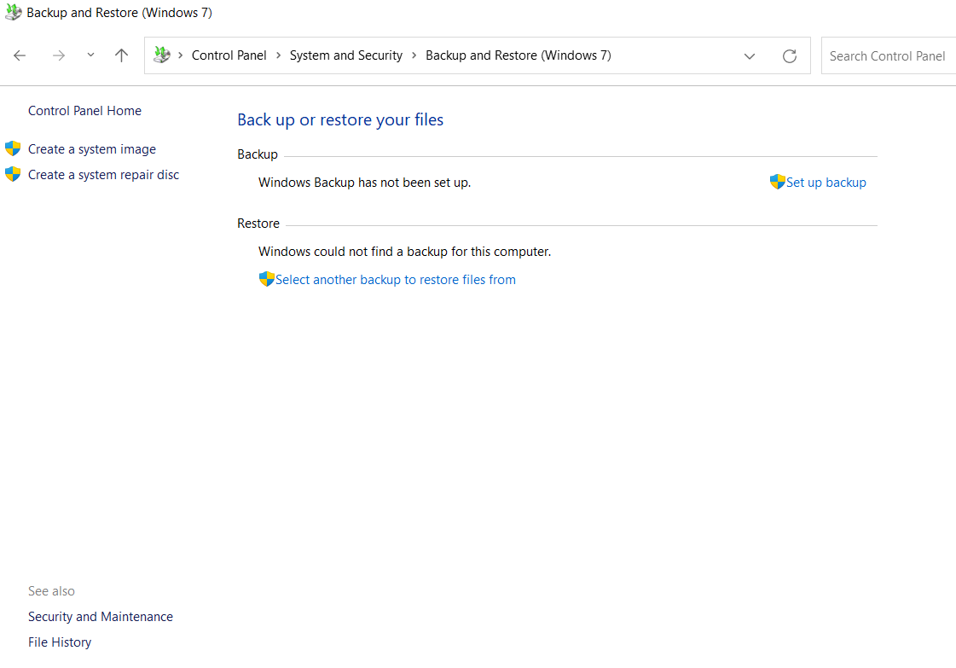956x668 pixels.
Task: Click shield icon beside Set up backup
Action: pos(777,182)
